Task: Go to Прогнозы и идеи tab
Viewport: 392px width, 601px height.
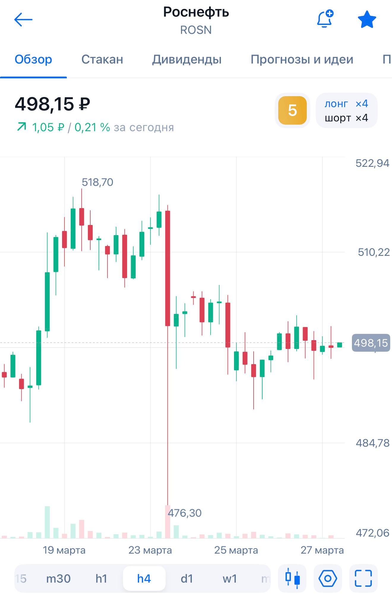Action: (302, 60)
